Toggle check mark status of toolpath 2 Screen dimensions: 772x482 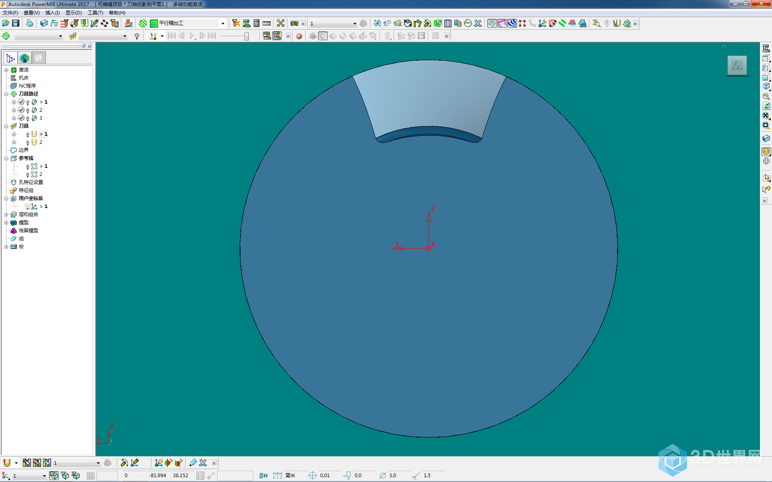click(21, 110)
